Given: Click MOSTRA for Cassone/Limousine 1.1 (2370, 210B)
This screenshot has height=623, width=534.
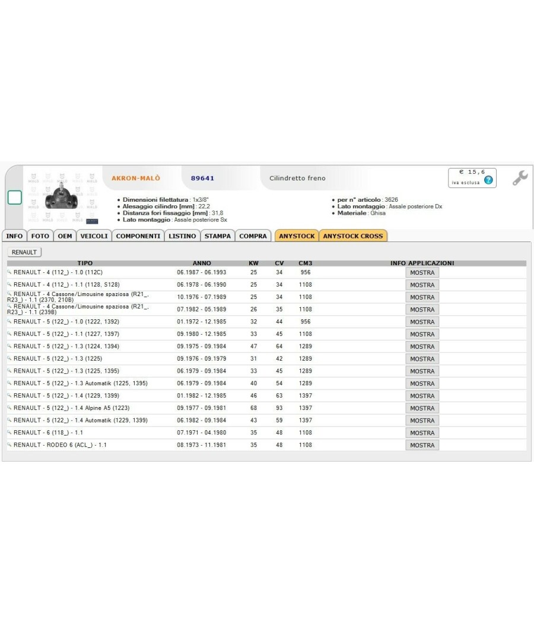Looking at the screenshot, I should tap(422, 297).
